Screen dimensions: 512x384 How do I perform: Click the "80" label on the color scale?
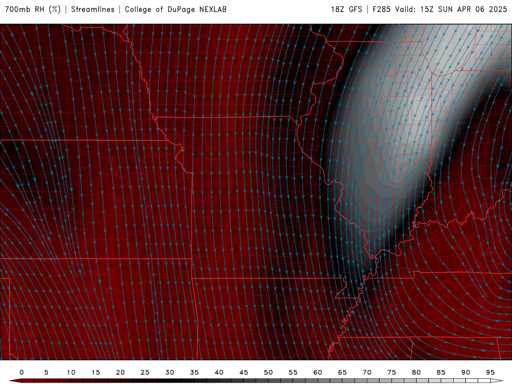[x=416, y=372]
